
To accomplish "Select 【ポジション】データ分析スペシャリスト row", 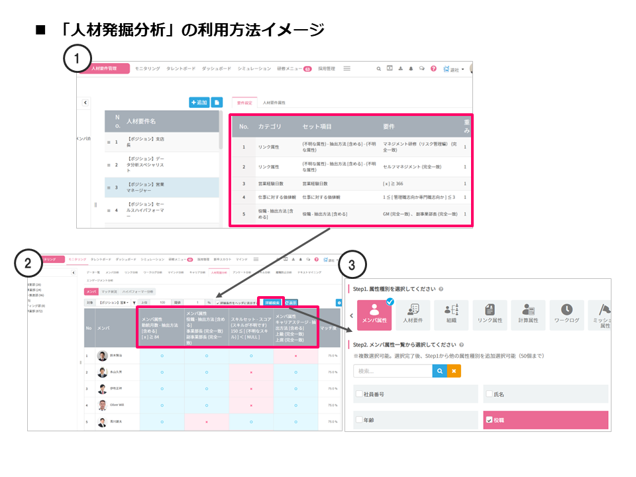I will tap(162, 165).
